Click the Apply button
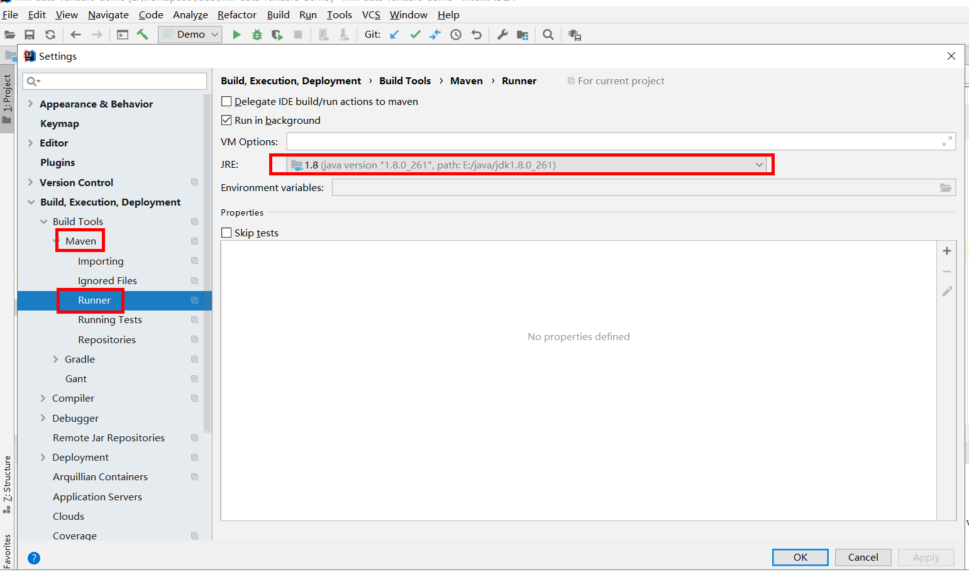Viewport: 969px width, 572px height. point(926,557)
